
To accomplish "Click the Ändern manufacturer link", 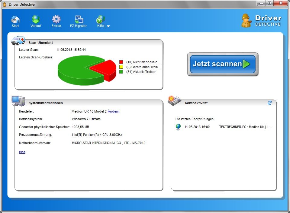I will (x=113, y=111).
